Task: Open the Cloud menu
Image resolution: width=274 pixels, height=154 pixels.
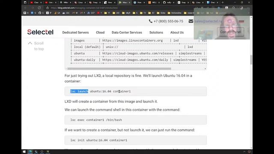Action: pyautogui.click(x=100, y=33)
